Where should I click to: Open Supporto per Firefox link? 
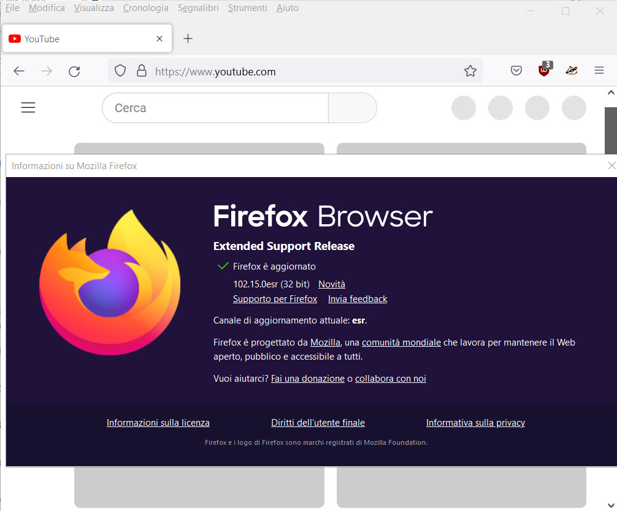click(275, 299)
